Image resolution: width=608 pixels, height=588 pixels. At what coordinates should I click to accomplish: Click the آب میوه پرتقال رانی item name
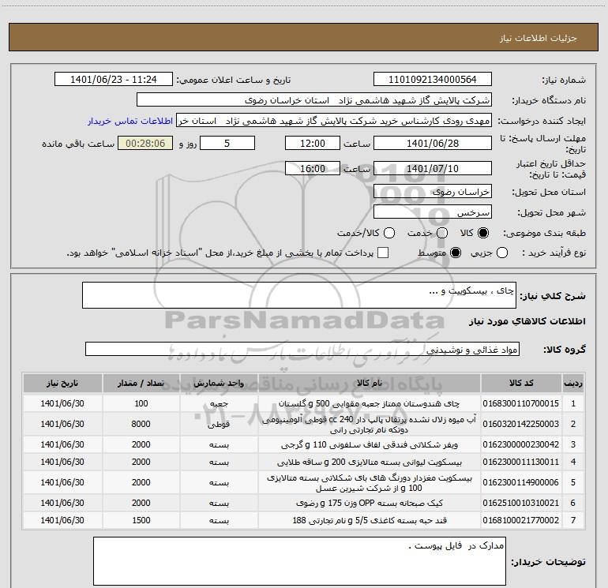(370, 425)
